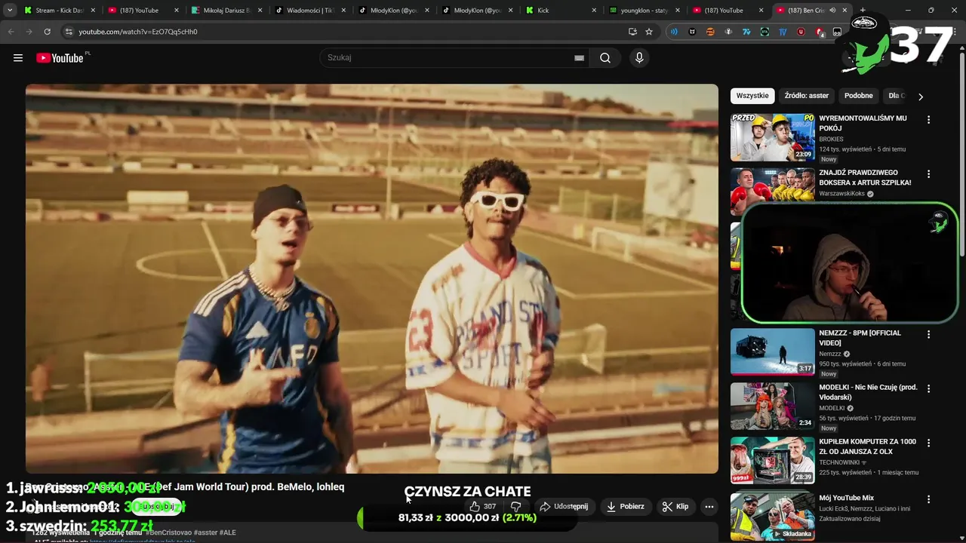Open the NEMZZZ 8PM thumbnail 3:17
This screenshot has width=966, height=543.
(x=773, y=352)
